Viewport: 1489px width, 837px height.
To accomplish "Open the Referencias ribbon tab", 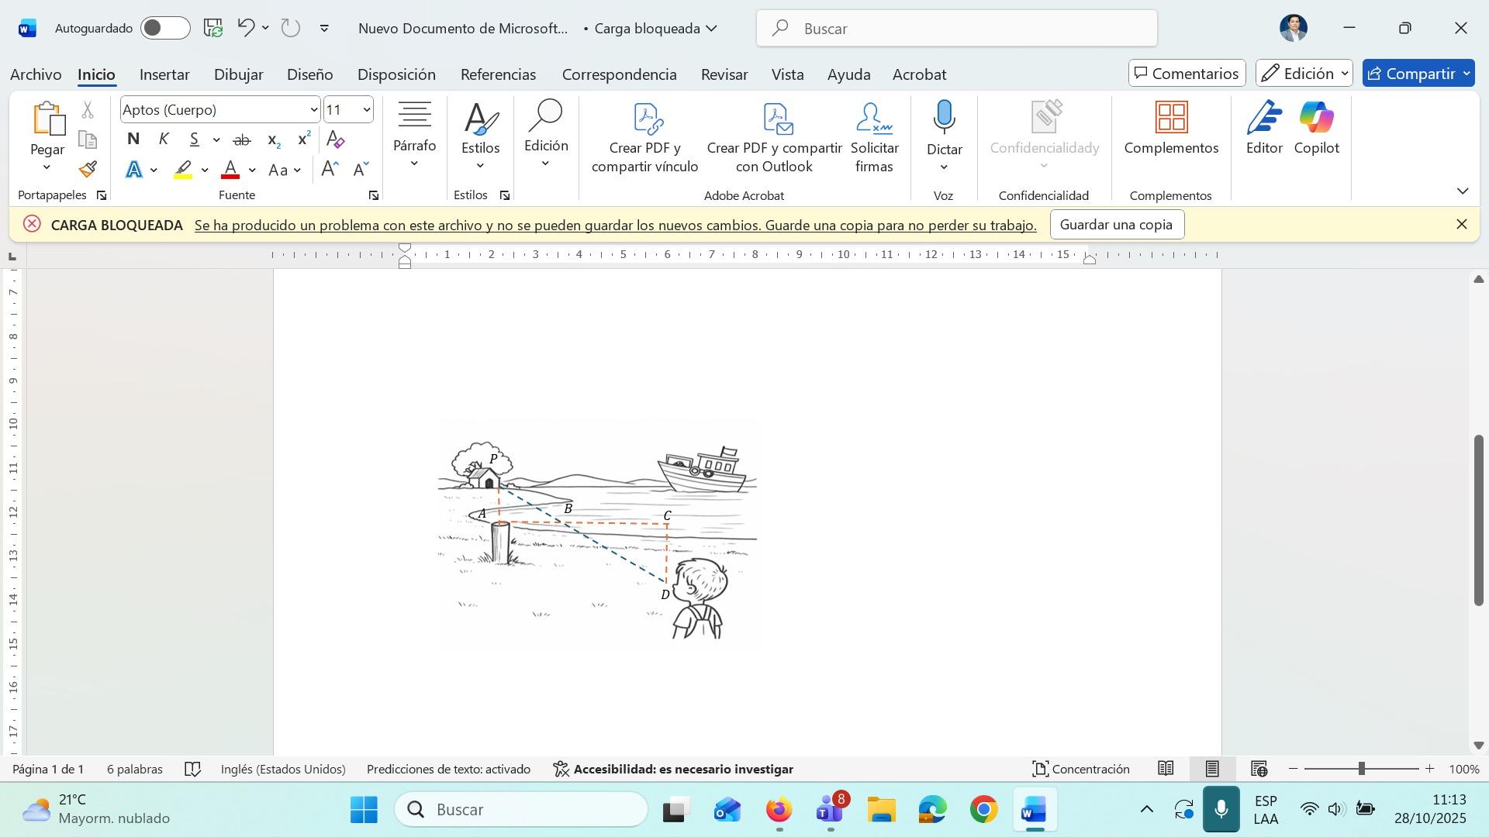I will [x=498, y=74].
